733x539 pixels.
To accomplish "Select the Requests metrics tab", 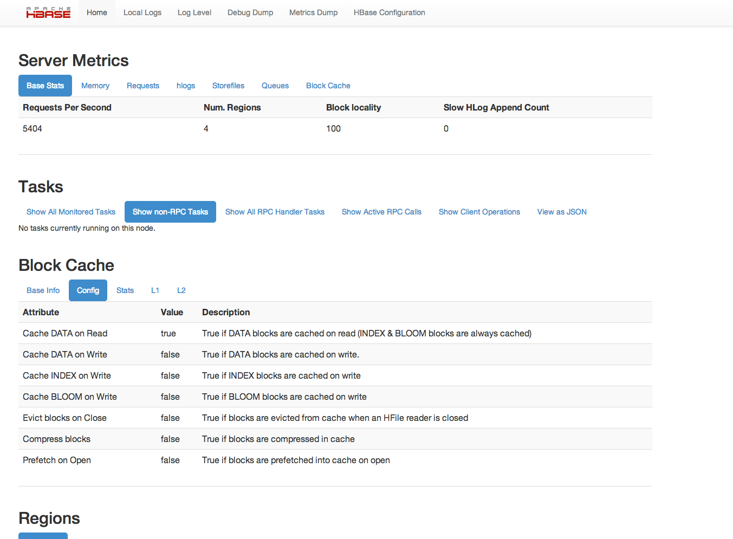I will [x=143, y=86].
